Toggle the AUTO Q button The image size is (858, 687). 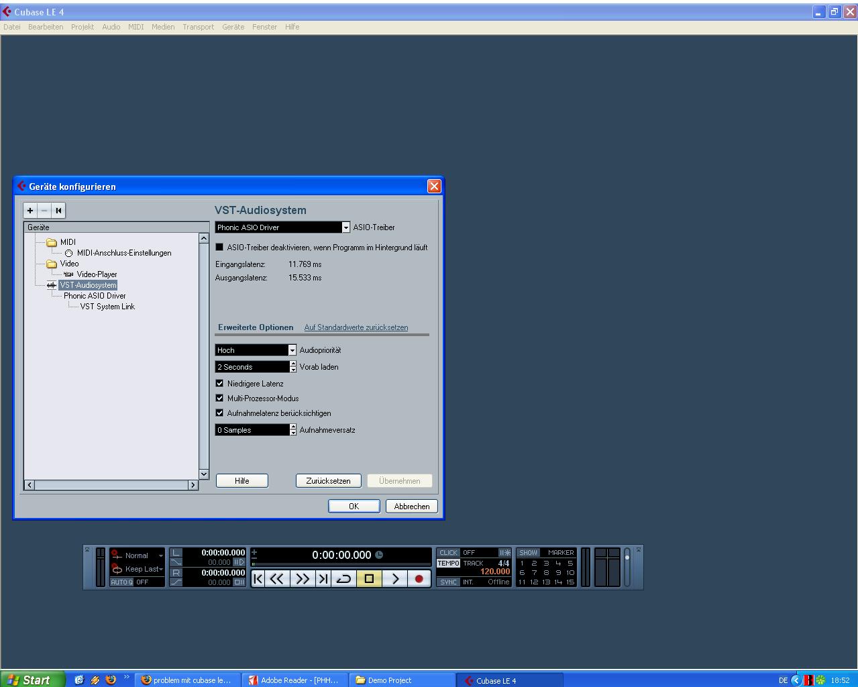(121, 582)
